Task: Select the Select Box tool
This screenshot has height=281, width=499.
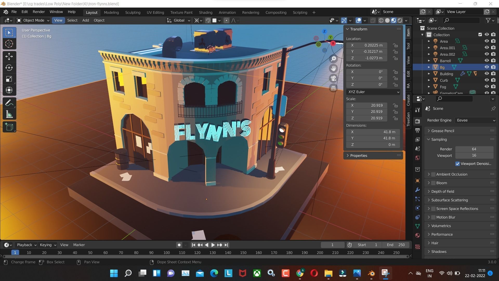Action: tap(9, 33)
